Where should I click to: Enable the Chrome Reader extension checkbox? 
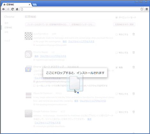116,53
